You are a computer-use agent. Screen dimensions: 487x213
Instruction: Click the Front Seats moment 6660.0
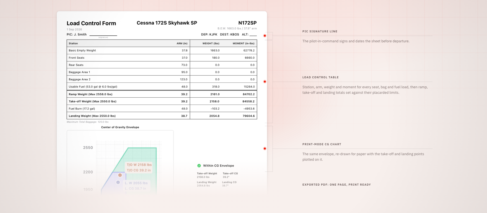250,58
